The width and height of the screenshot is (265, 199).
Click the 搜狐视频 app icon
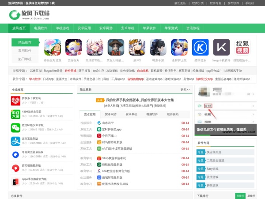pyautogui.click(x=242, y=47)
